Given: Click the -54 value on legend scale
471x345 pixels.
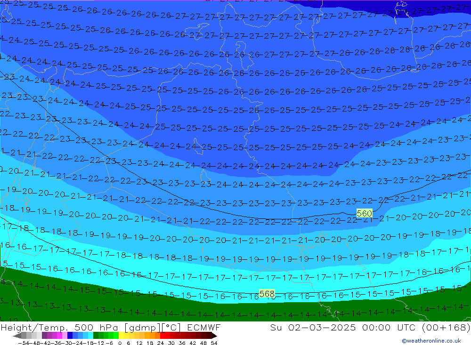Looking at the screenshot, I should (24, 343).
